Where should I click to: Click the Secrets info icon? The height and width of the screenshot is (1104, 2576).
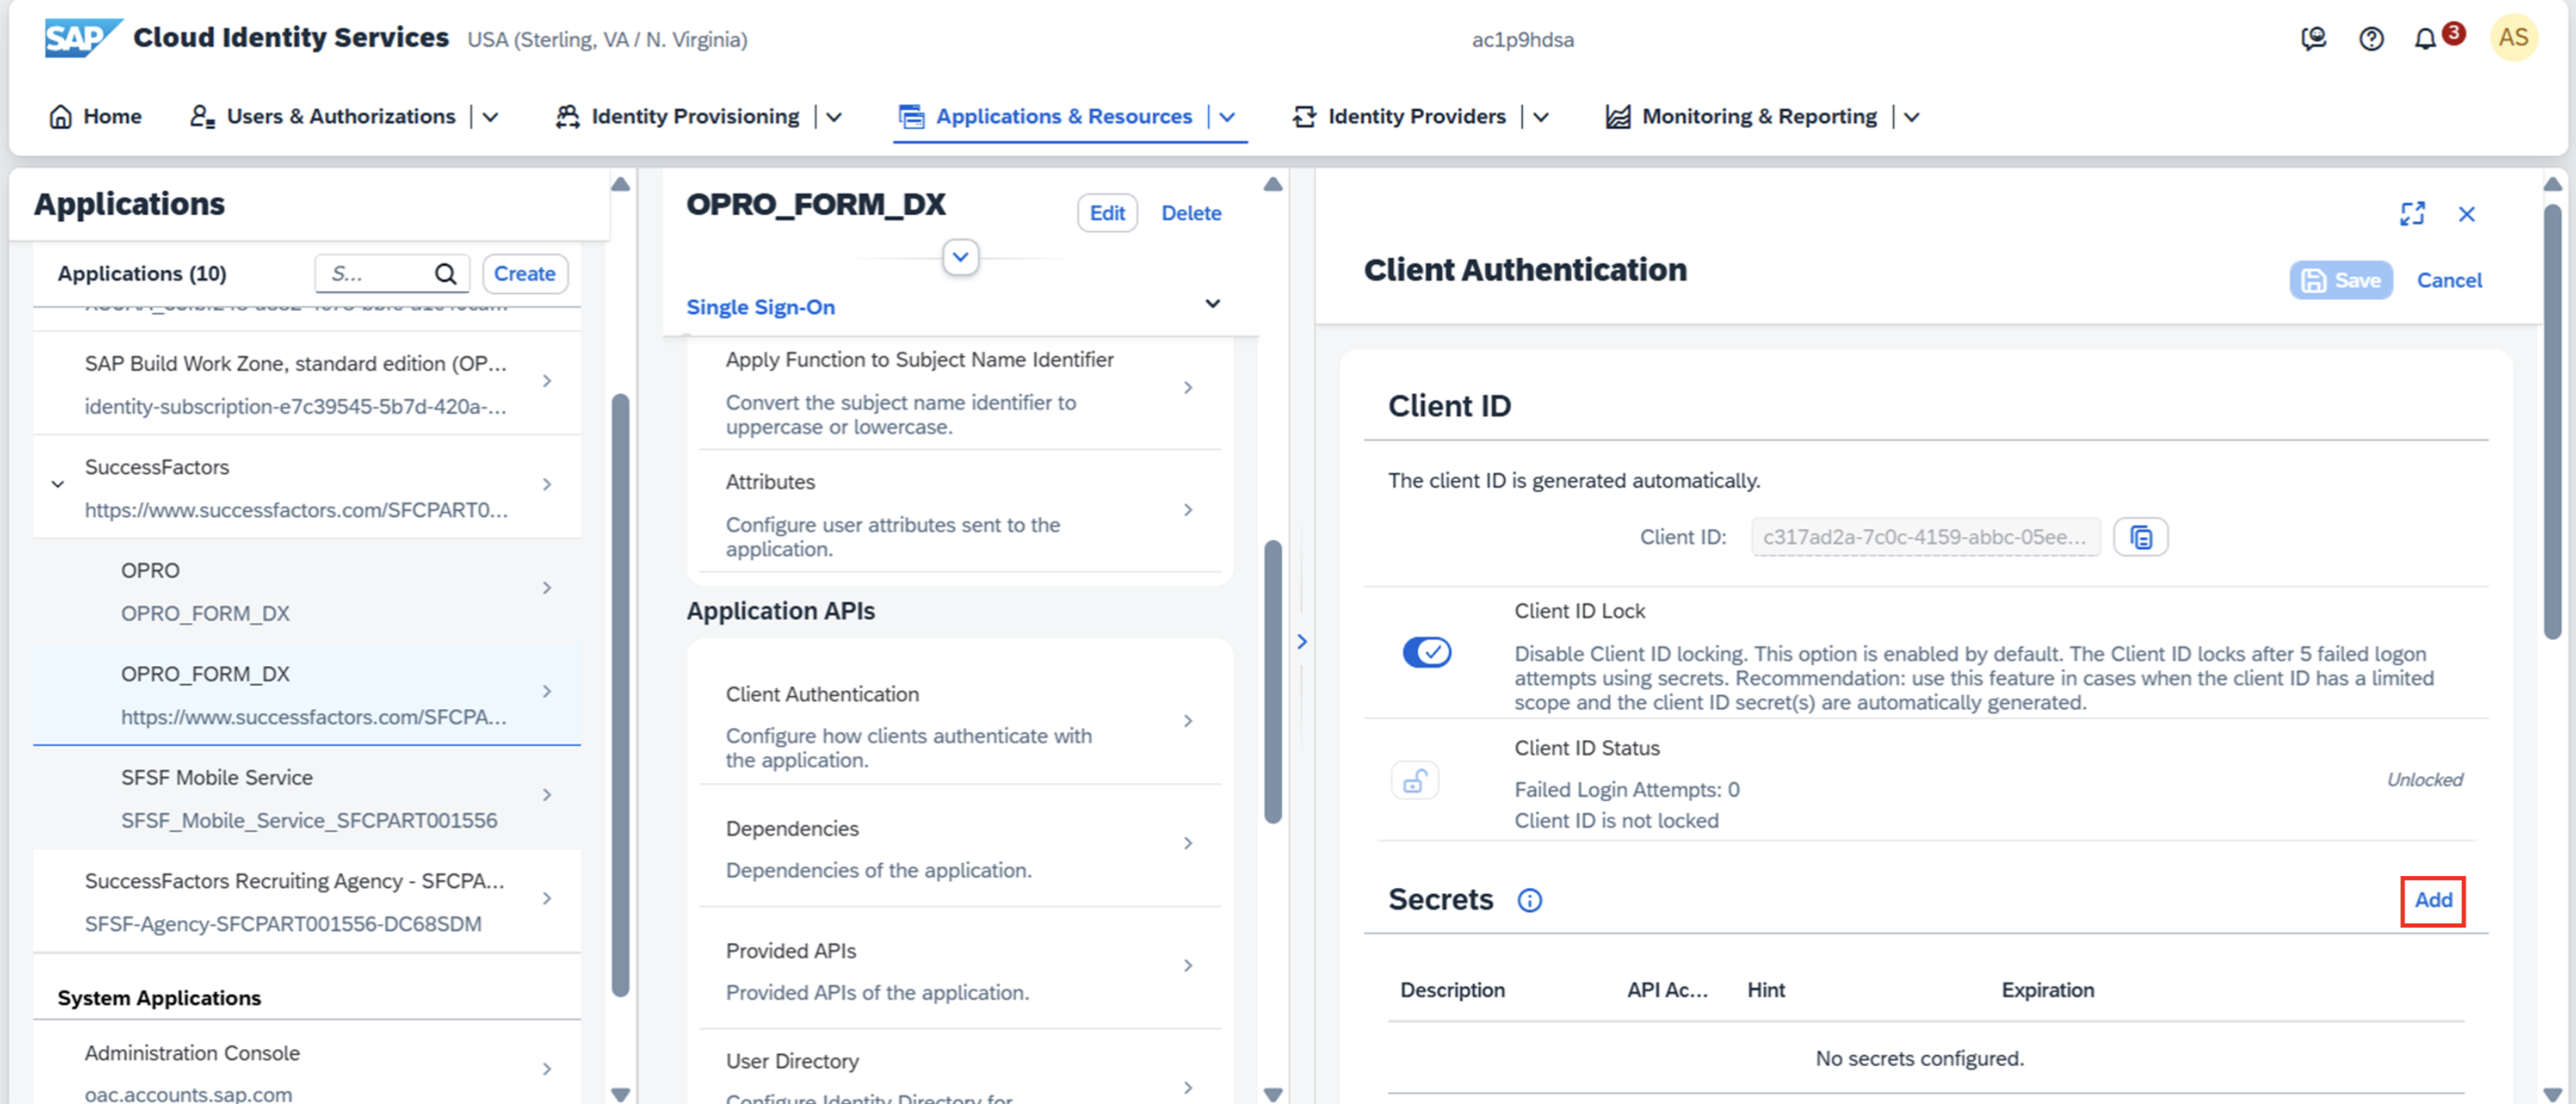1529,900
